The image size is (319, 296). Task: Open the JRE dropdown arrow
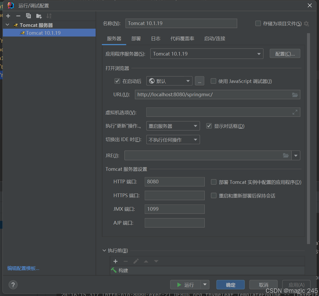(296, 155)
